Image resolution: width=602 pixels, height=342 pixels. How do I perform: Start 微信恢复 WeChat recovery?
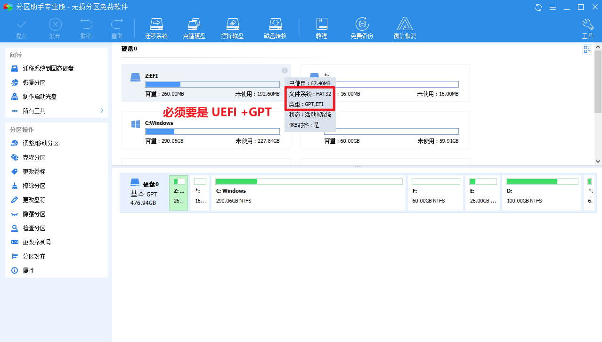pyautogui.click(x=404, y=27)
